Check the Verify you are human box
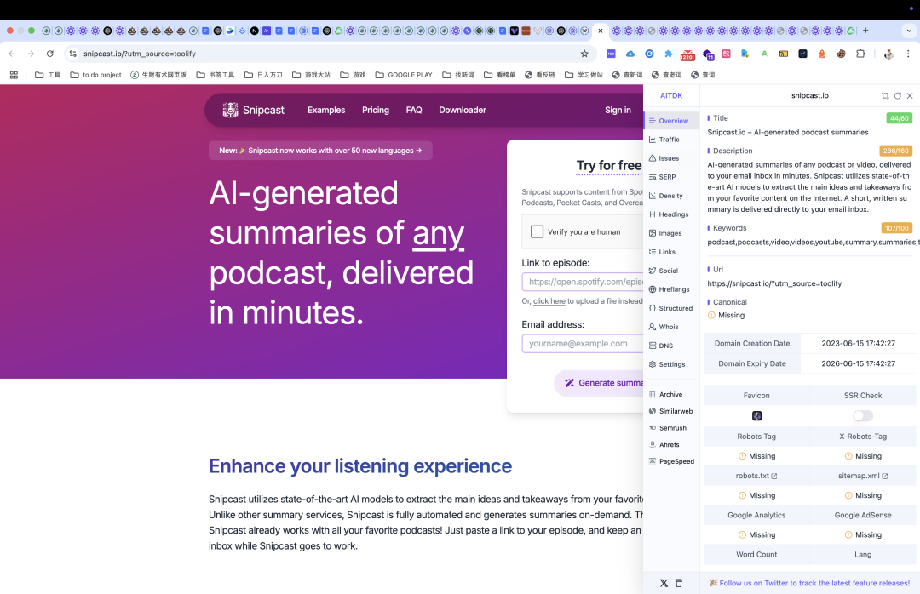The height and width of the screenshot is (594, 920). click(537, 231)
